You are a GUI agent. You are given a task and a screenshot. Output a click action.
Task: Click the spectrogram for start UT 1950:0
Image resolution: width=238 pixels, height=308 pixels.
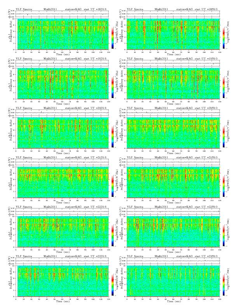pos(173,84)
